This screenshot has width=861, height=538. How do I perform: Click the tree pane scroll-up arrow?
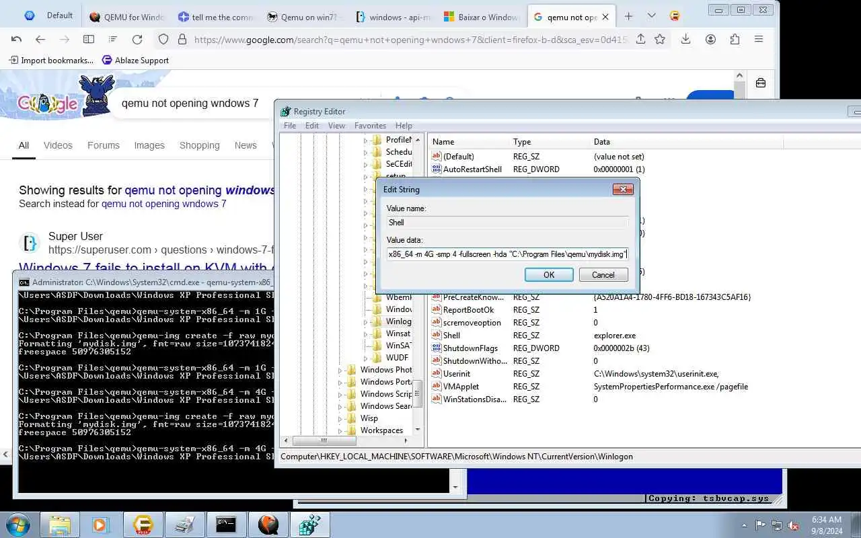point(418,140)
